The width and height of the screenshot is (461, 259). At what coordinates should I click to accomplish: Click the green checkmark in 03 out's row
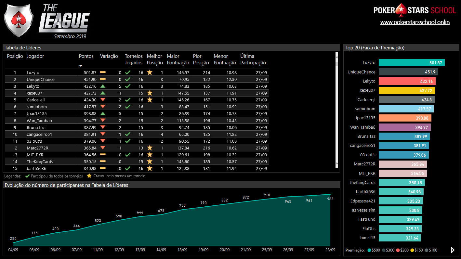click(x=128, y=141)
